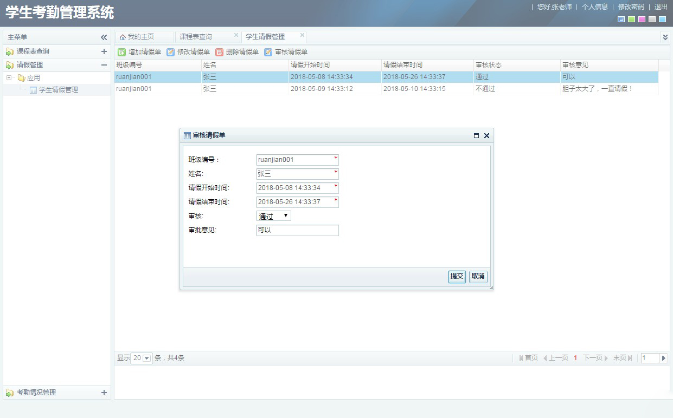The width and height of the screenshot is (673, 418).
Task: Select the green theme color swatch
Action: [631, 19]
